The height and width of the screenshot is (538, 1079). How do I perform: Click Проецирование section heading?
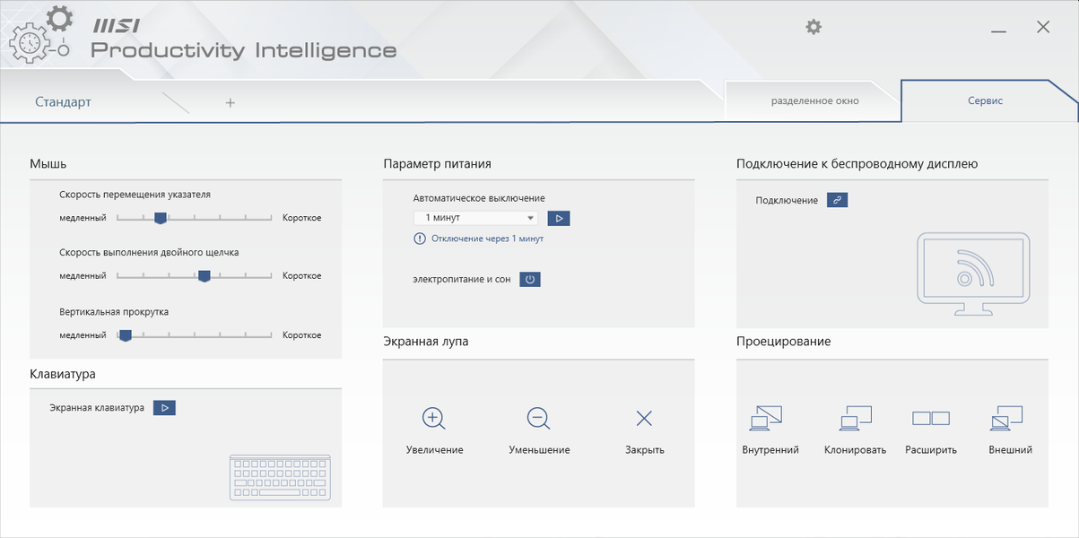784,342
